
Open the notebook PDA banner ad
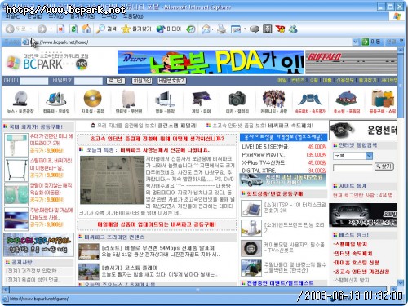coord(211,62)
